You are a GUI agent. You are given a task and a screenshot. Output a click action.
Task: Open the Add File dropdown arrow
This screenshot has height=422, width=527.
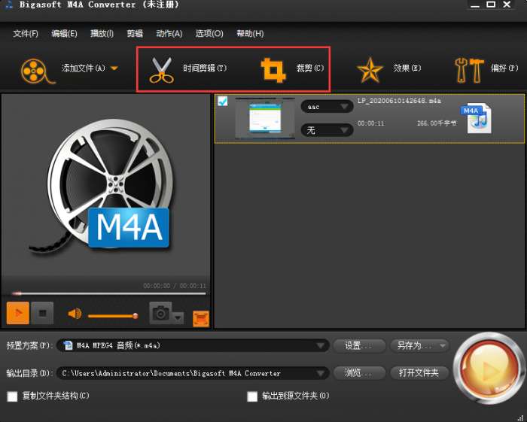114,68
